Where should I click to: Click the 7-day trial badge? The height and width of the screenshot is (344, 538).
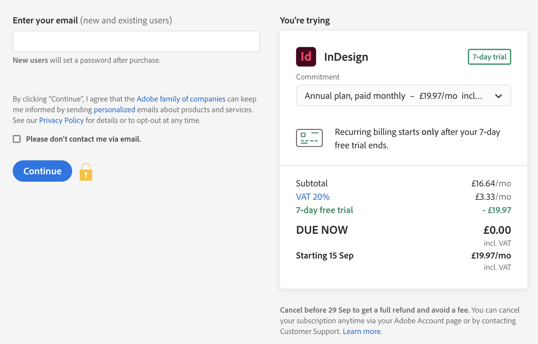tap(489, 57)
